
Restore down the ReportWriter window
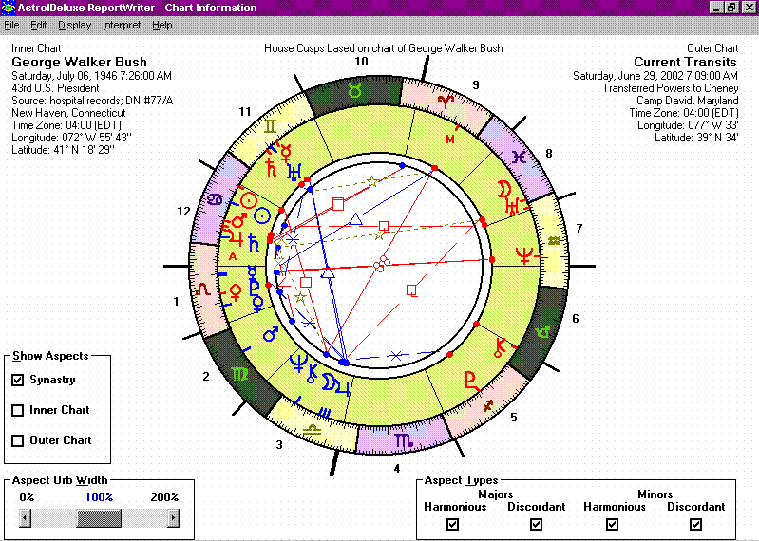tap(731, 8)
